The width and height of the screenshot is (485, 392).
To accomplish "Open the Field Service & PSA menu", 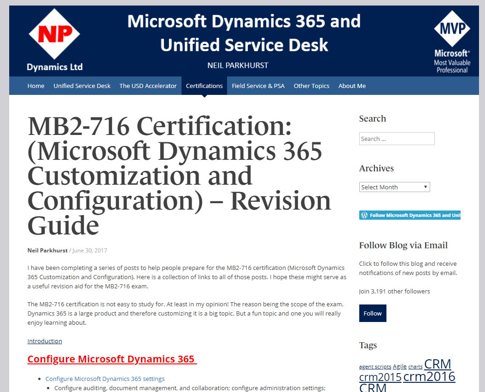I will [258, 86].
